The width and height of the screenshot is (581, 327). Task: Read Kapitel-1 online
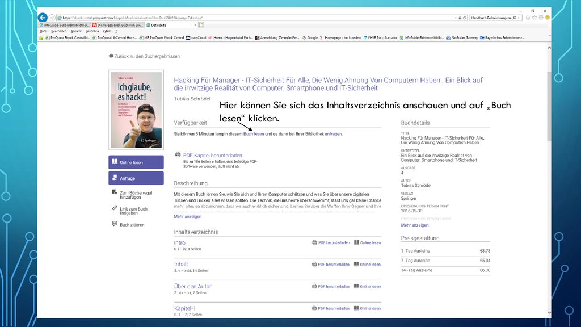(x=367, y=308)
